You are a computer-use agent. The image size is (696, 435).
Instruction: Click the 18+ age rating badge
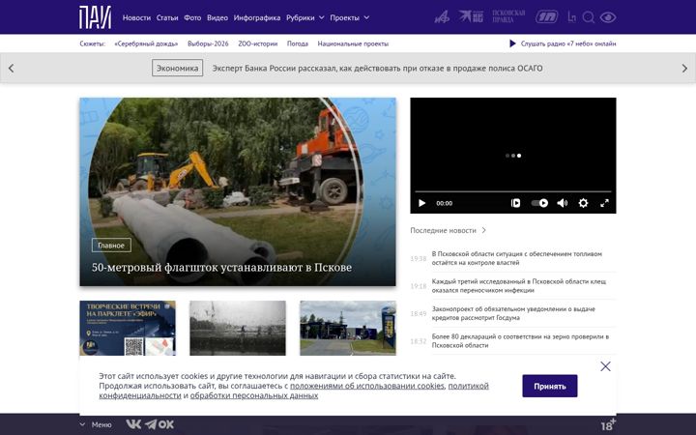[x=608, y=424]
